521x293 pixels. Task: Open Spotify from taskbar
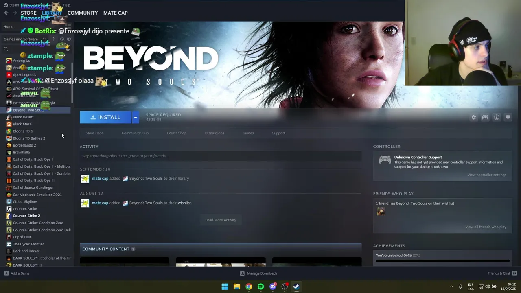261,286
